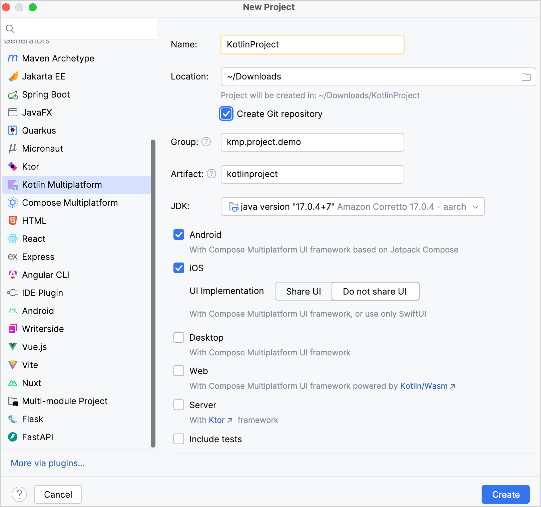Click inside the Name input field
The height and width of the screenshot is (507, 541).
pos(312,44)
